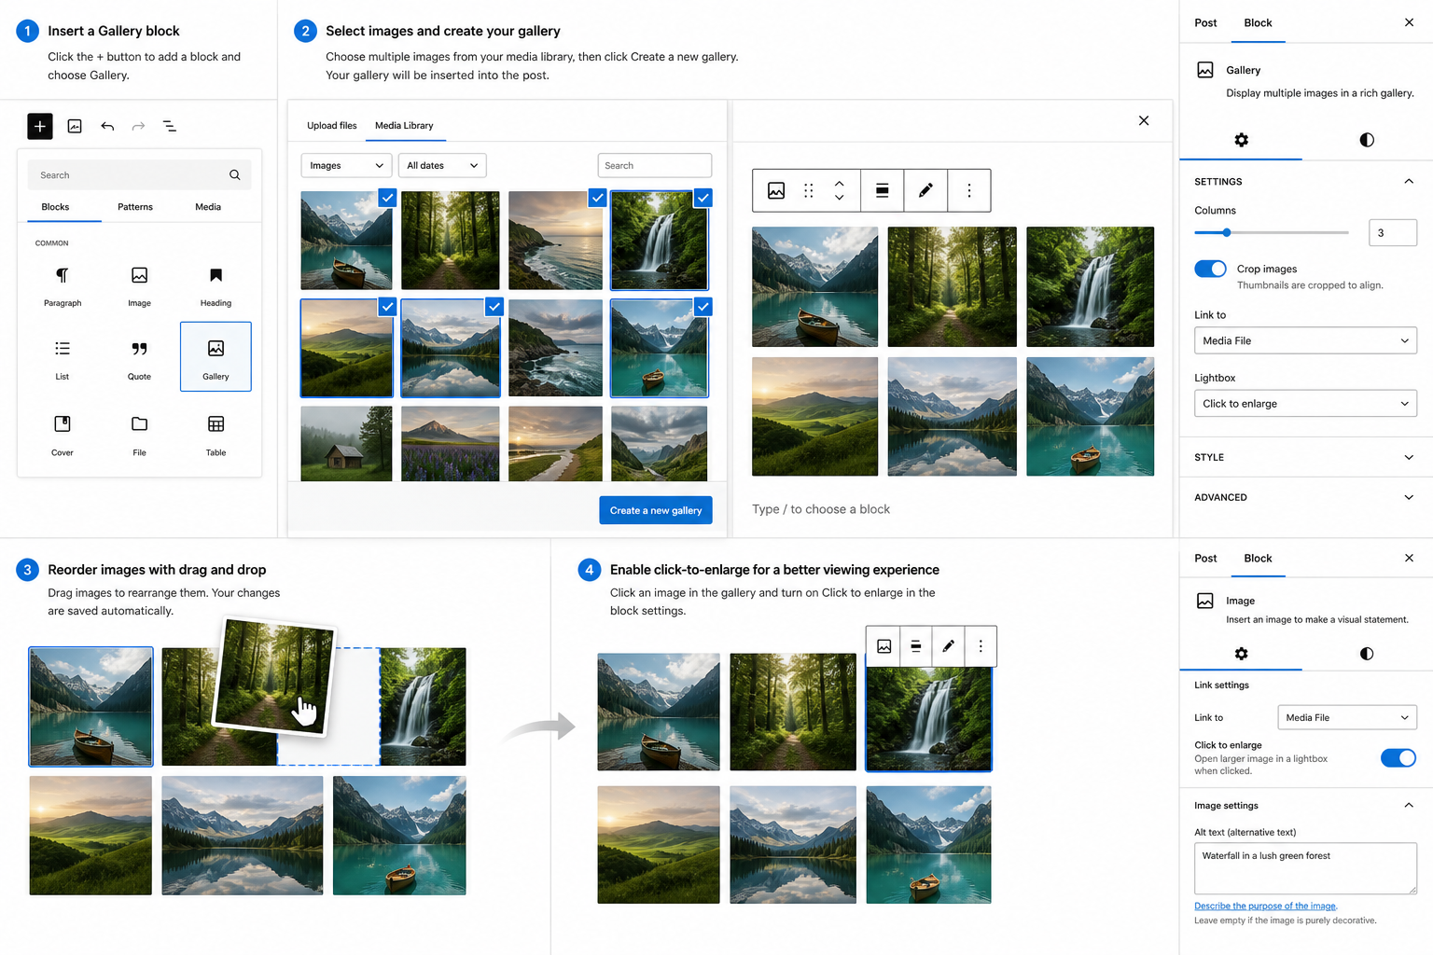Click the Media Library Search box
This screenshot has width=1433, height=955.
tap(655, 165)
